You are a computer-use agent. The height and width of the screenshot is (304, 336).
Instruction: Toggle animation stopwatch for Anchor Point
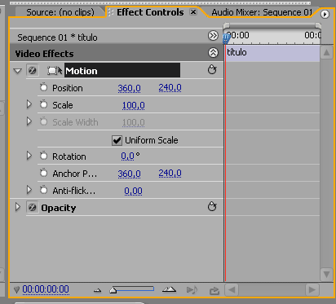pos(43,173)
